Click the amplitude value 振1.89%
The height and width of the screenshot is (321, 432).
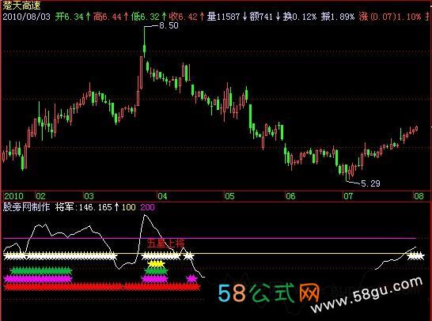coord(338,17)
